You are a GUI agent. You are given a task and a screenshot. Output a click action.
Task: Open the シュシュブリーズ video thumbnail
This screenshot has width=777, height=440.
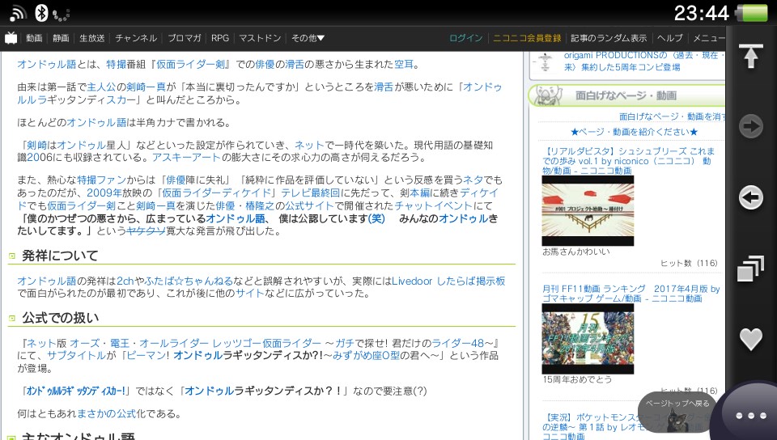(x=588, y=211)
